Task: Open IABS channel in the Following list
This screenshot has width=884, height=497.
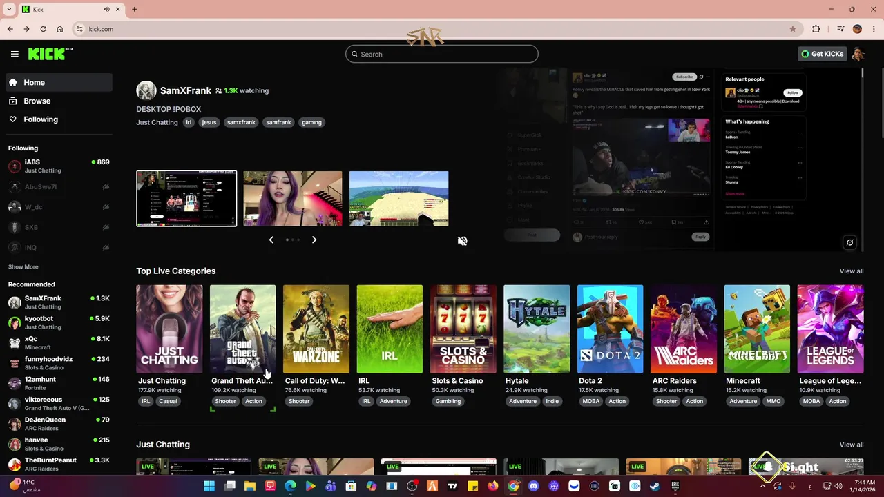Action: coord(59,166)
